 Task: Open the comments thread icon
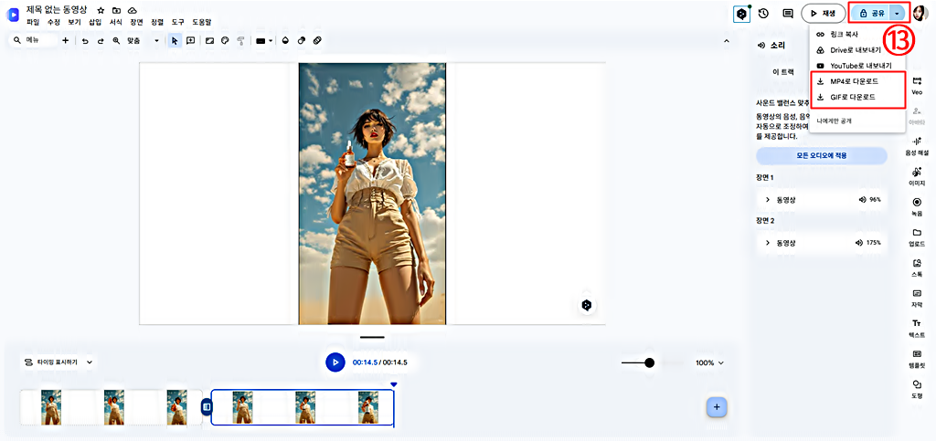pyautogui.click(x=787, y=13)
